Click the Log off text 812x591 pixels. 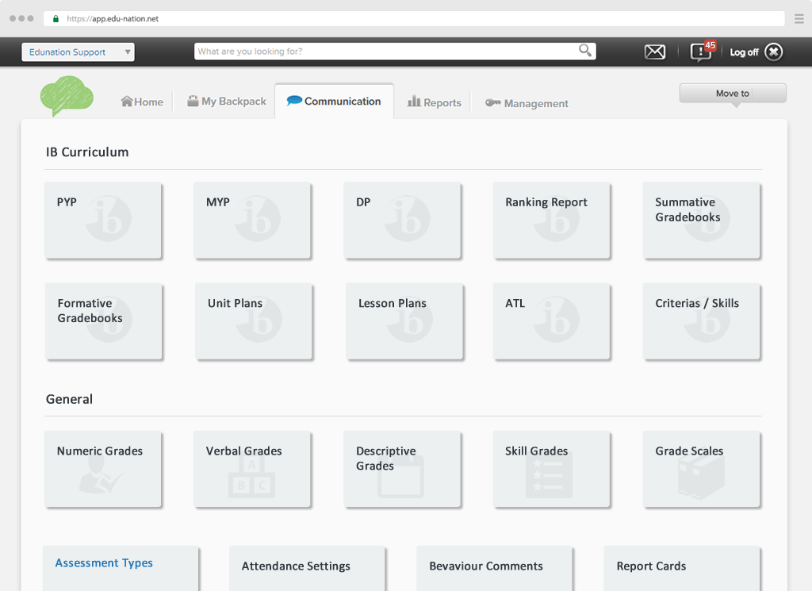(x=744, y=52)
